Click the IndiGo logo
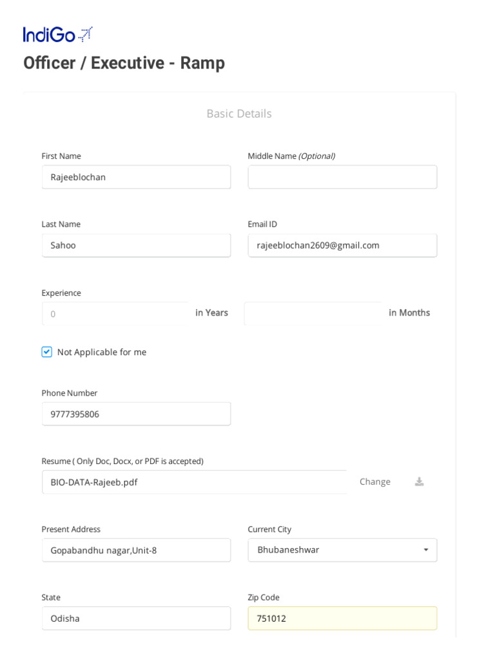This screenshot has height=661, width=495. (x=57, y=35)
